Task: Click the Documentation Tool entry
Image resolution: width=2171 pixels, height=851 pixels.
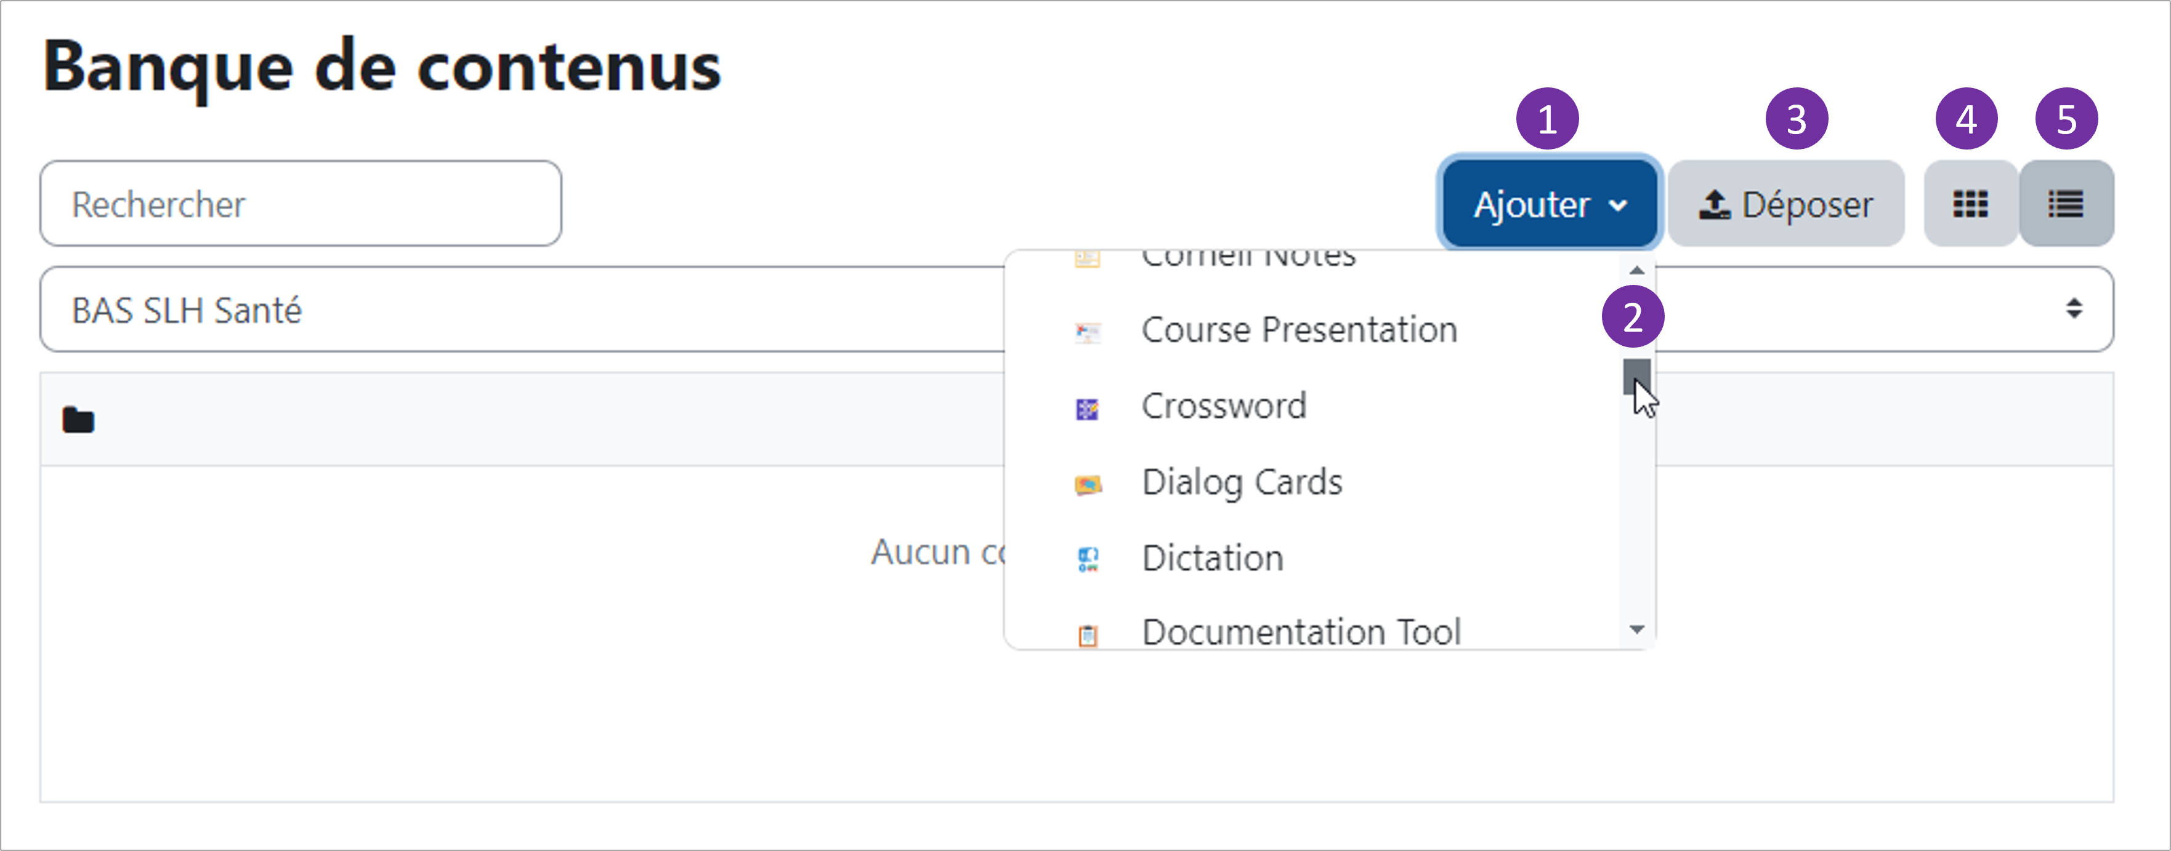Action: tap(1300, 631)
